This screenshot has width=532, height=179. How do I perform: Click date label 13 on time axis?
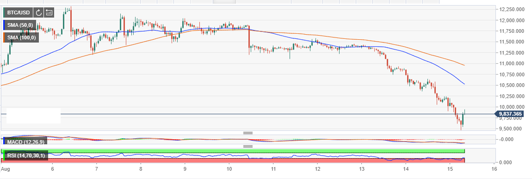(x=361, y=168)
